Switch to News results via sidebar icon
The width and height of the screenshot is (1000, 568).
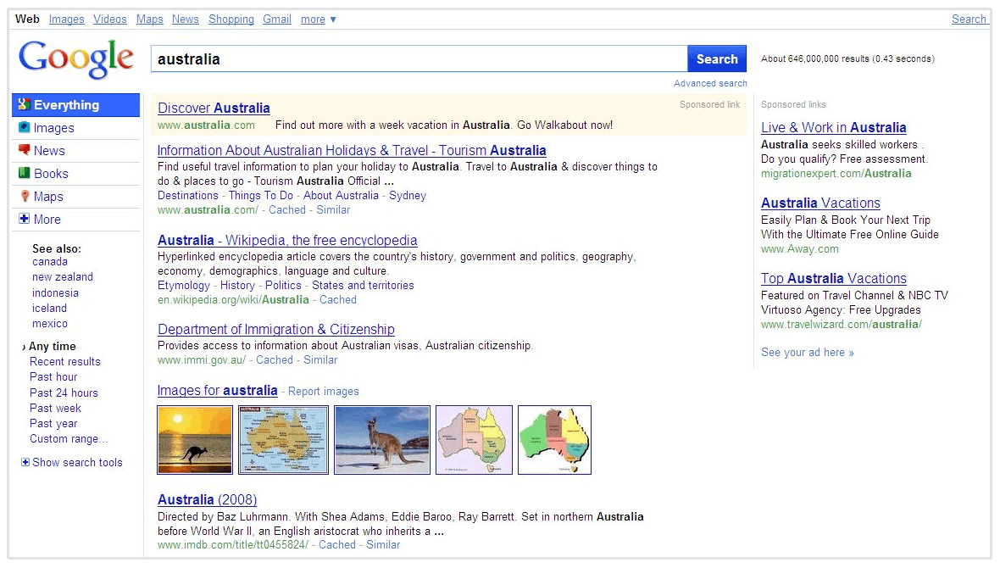23,150
